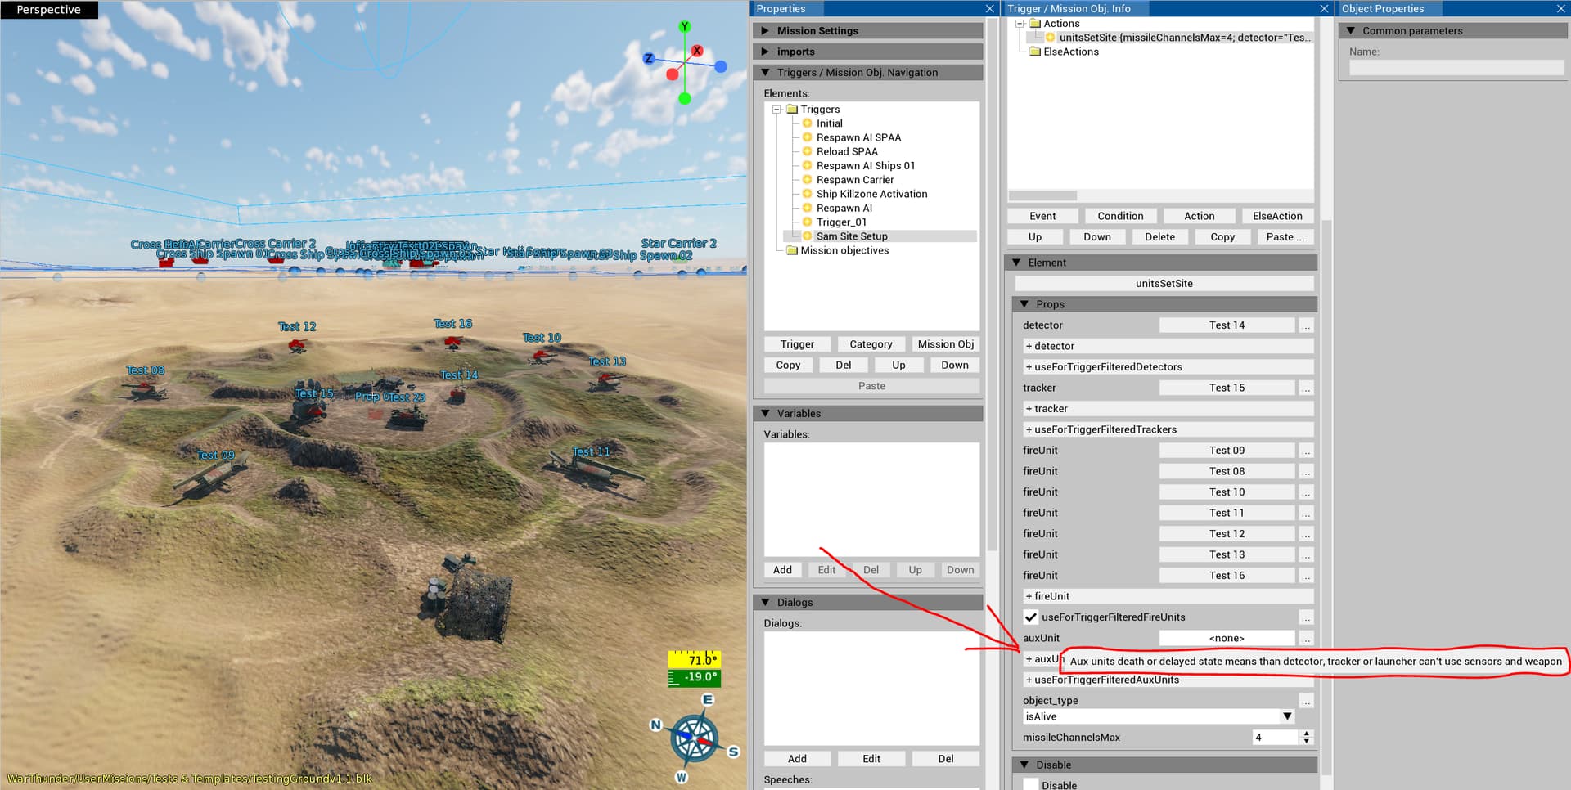
Task: Click the Reload SPAA trigger icon
Action: (807, 151)
